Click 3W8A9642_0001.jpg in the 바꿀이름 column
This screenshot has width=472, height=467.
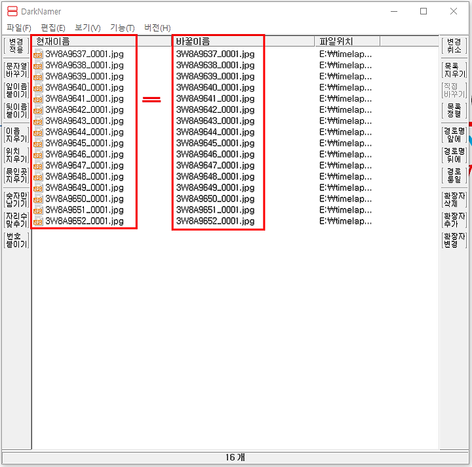pos(215,110)
